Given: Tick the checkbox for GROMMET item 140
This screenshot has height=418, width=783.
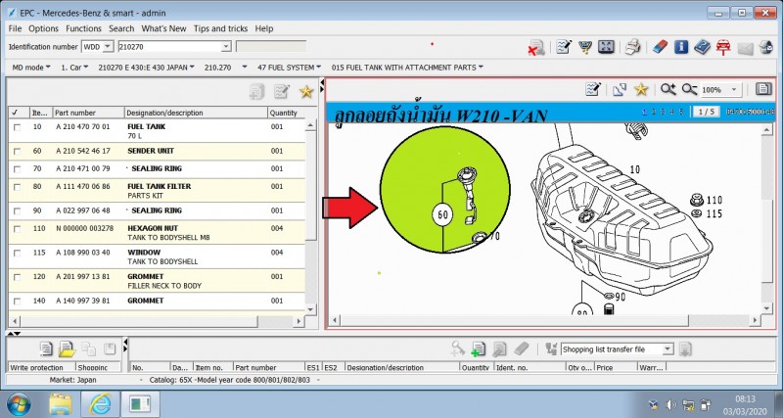Looking at the screenshot, I should (x=18, y=302).
